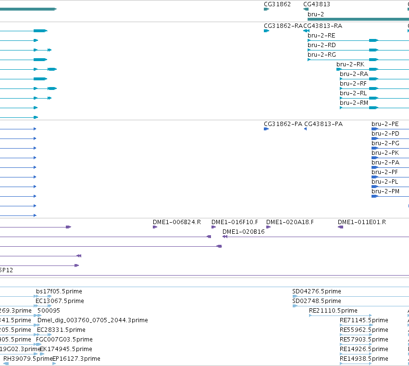Screen dimensions: 409x366
Task: Select the RE71145.5prime EST label
Action: [x=364, y=320]
